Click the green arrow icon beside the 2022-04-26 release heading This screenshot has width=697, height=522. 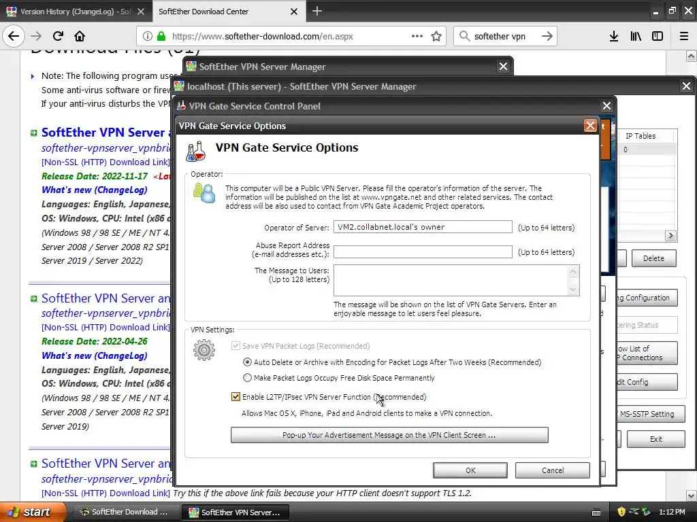click(34, 299)
